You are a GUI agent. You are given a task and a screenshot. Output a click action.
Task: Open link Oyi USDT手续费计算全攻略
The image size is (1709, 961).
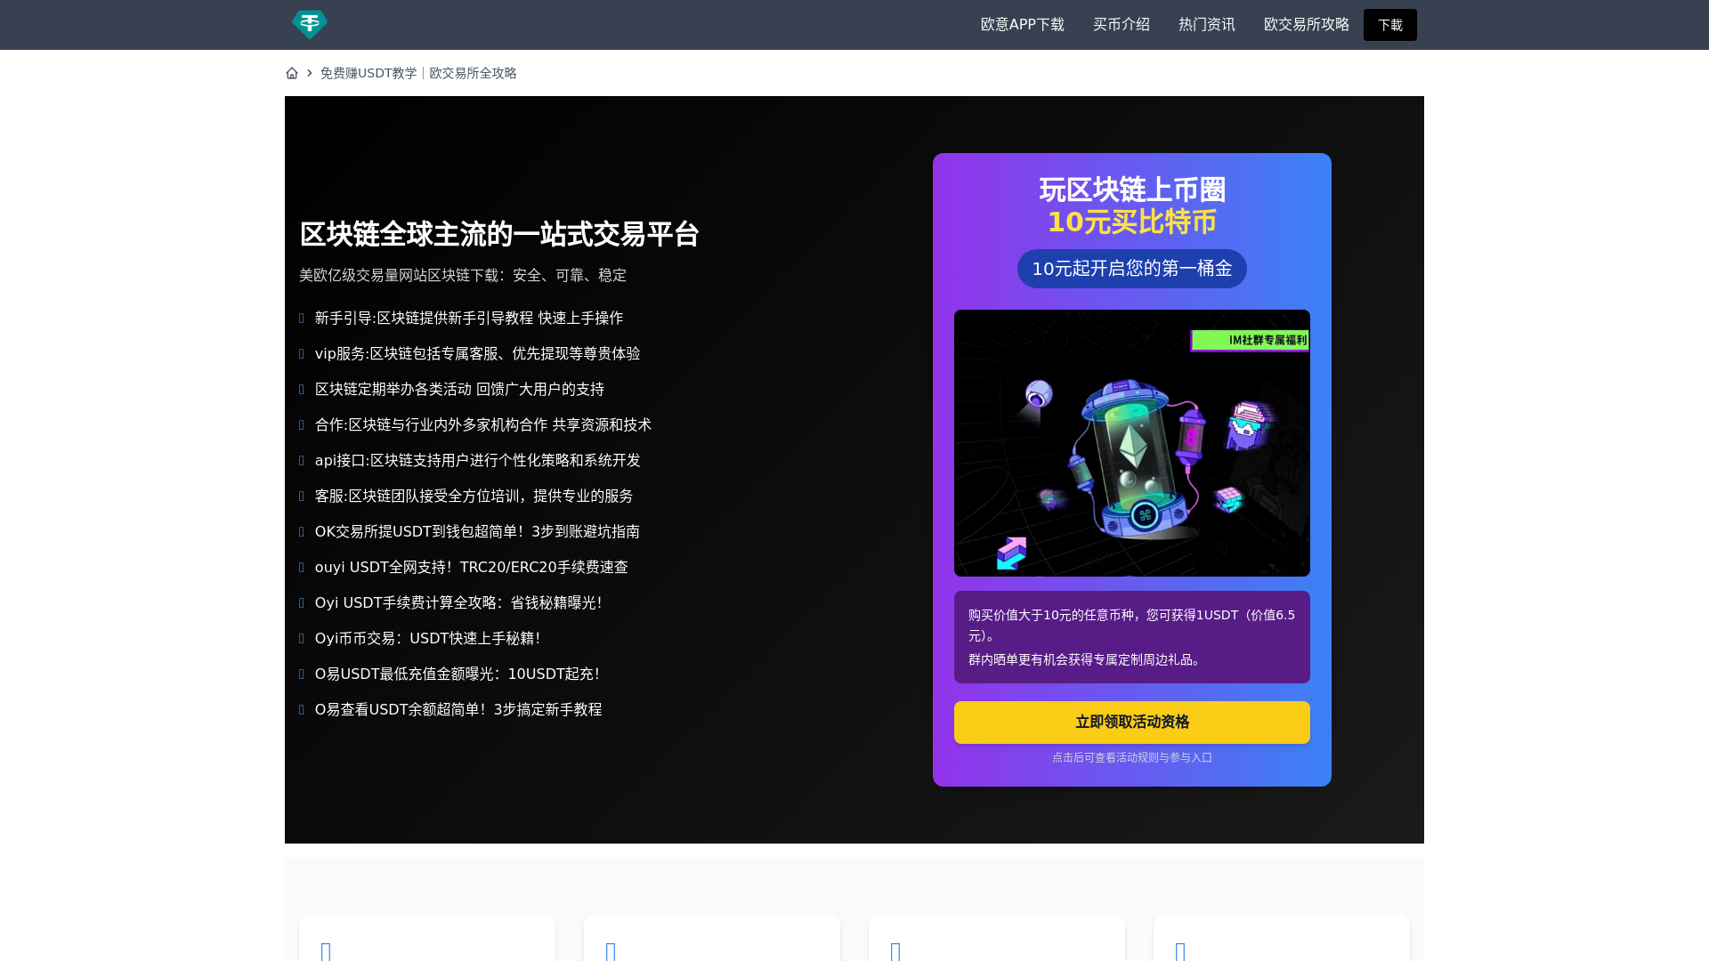[458, 603]
